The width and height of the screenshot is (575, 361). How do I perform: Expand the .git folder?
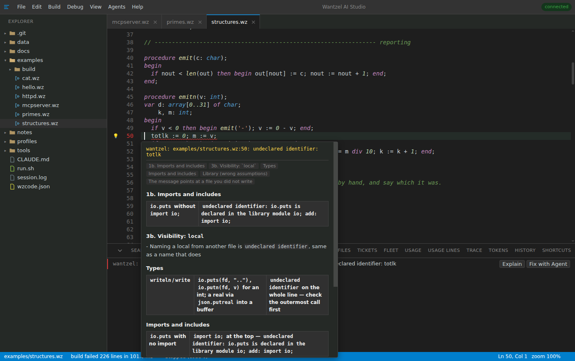pos(5,33)
